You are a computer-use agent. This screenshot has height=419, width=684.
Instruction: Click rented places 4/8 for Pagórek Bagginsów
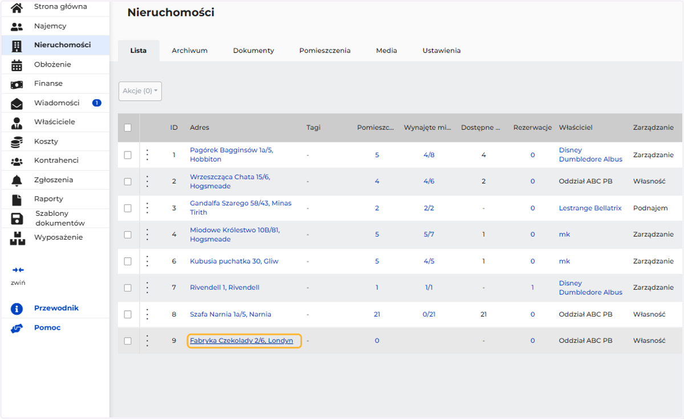point(429,155)
